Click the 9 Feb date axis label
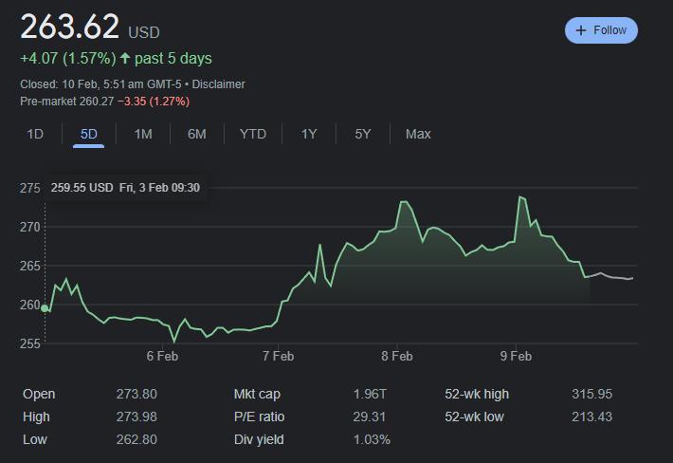673x463 pixels. click(x=515, y=357)
